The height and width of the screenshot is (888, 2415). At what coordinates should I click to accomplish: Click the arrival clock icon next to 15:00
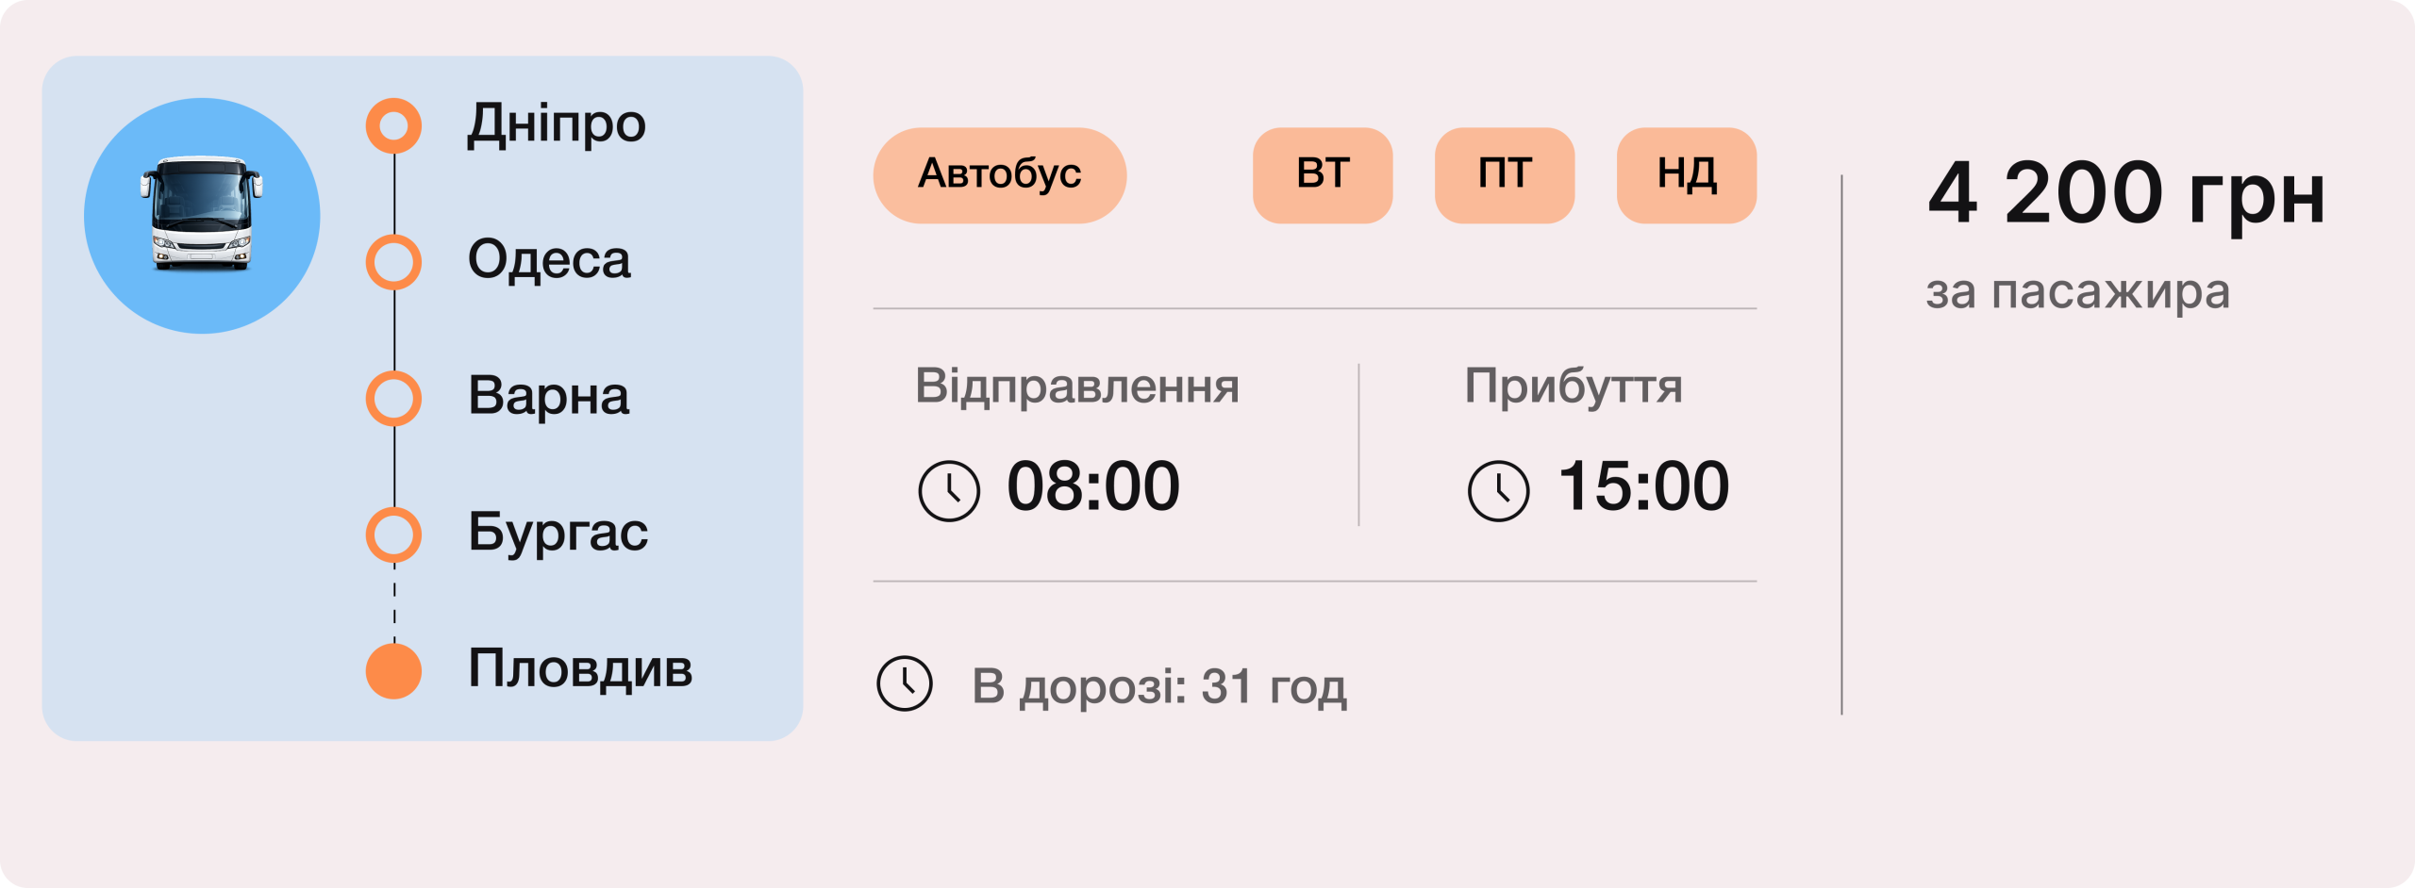1498,490
